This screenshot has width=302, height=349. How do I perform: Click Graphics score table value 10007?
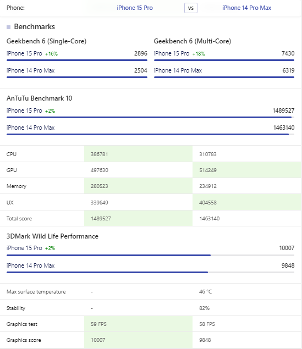coord(98,340)
